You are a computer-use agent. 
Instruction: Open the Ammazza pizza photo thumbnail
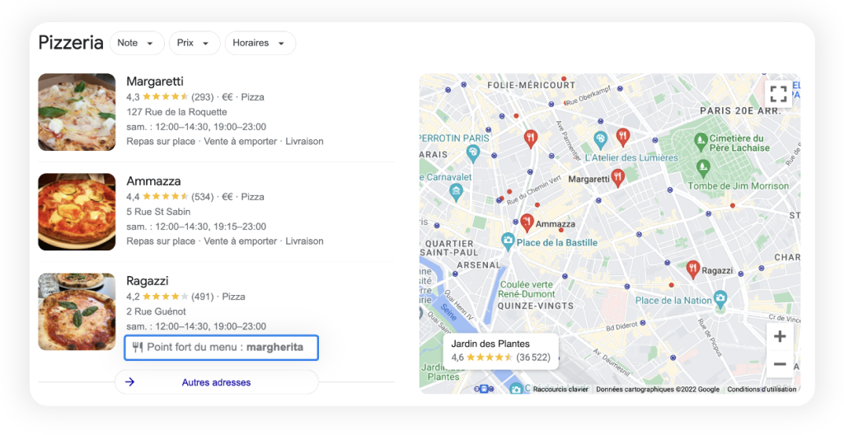(77, 212)
